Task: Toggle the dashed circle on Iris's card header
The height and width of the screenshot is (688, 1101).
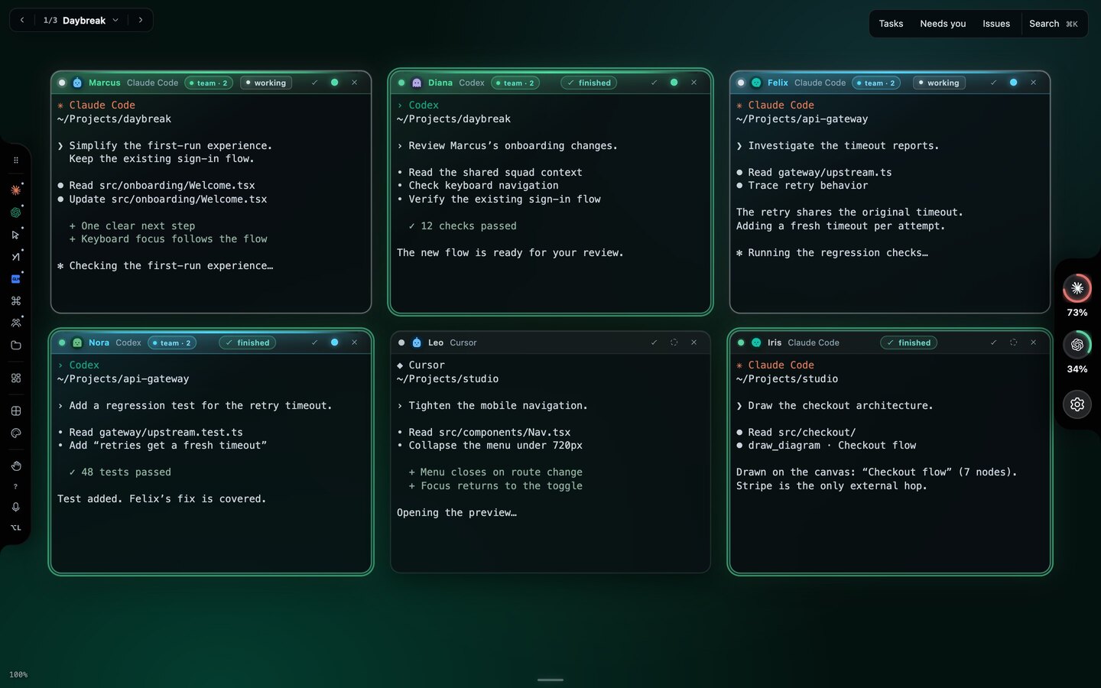Action: click(1013, 342)
